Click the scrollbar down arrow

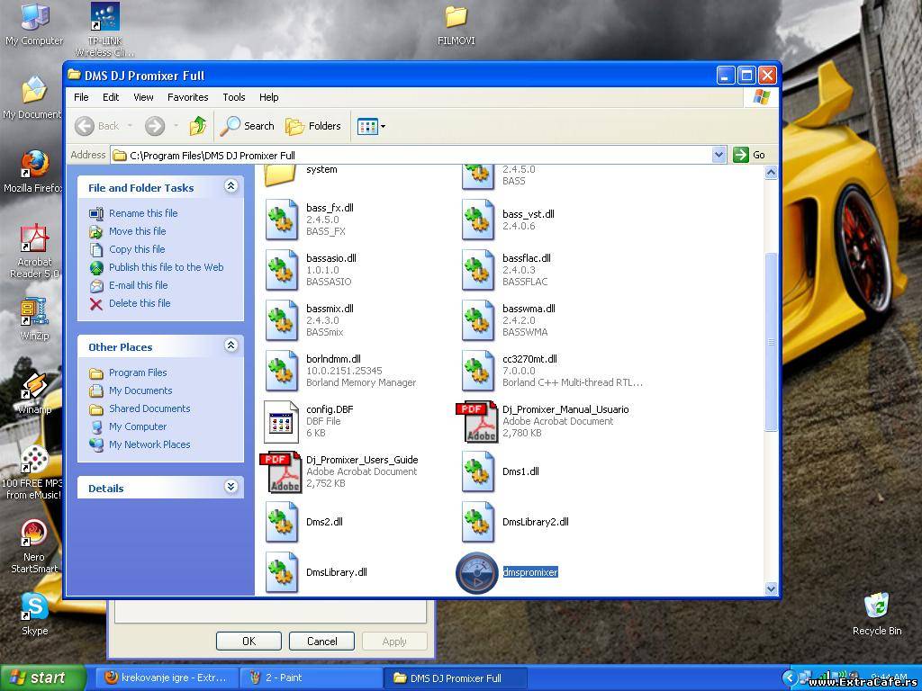point(771,588)
